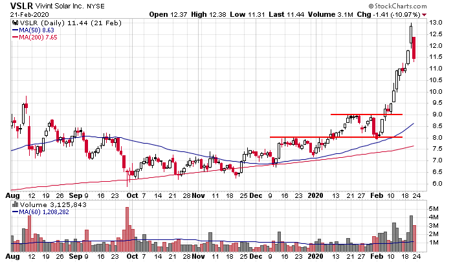This screenshot has width=453, height=262.
Task: Click the 10.0 price axis label
Action: [x=436, y=92]
